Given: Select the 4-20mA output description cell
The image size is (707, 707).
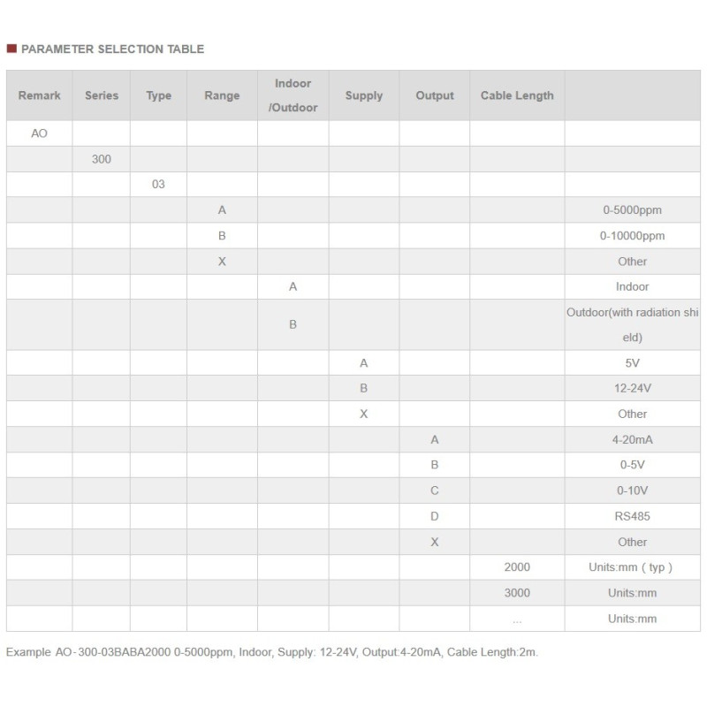Looking at the screenshot, I should click(x=632, y=439).
